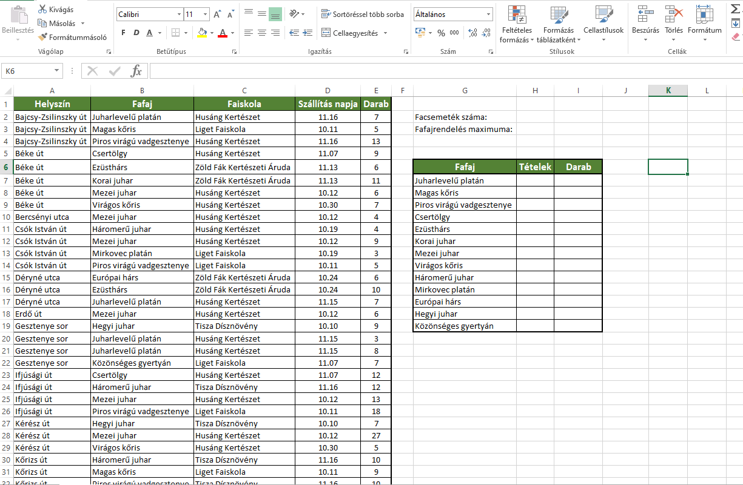This screenshot has width=743, height=485.
Task: Toggle bold formatting (F button)
Action: point(123,33)
